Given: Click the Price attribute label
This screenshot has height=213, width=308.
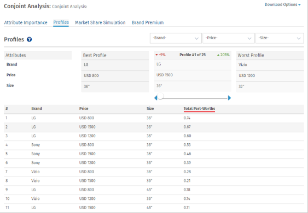Looking at the screenshot, I should coord(11,75).
